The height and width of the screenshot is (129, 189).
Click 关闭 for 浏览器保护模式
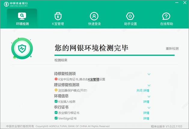(139, 90)
